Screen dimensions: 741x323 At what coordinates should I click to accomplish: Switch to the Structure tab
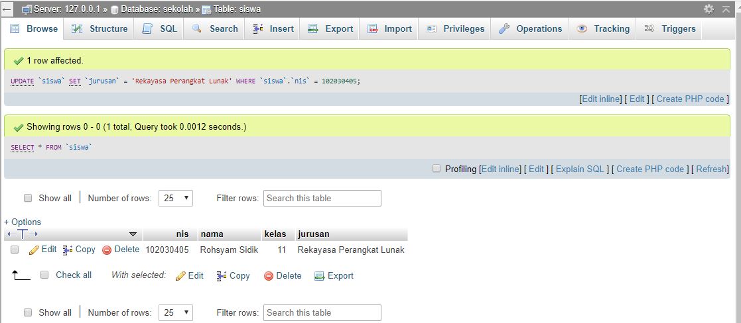point(100,28)
